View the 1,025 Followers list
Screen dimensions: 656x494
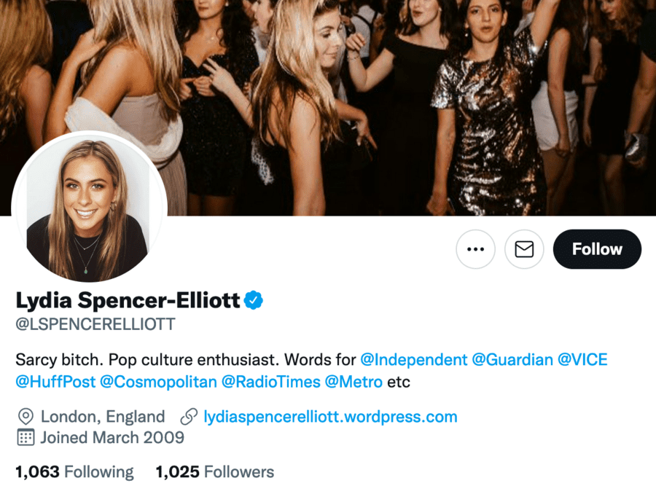(215, 472)
